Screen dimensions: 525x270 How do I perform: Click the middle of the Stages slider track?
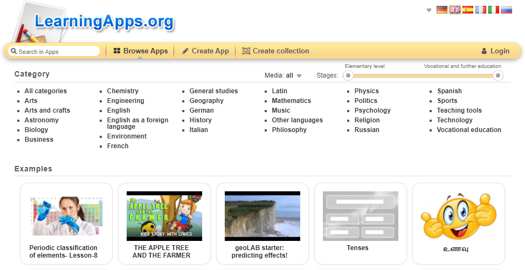coord(423,75)
